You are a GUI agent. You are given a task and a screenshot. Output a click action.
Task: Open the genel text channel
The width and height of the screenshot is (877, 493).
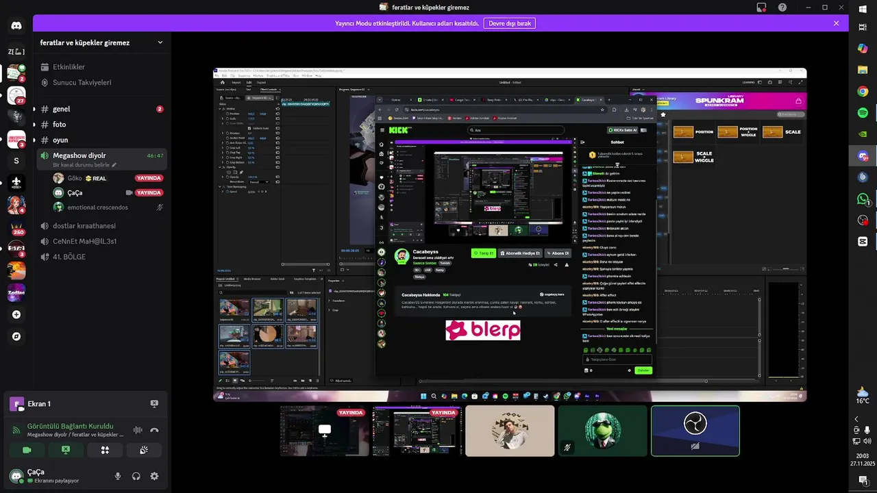tap(101, 109)
